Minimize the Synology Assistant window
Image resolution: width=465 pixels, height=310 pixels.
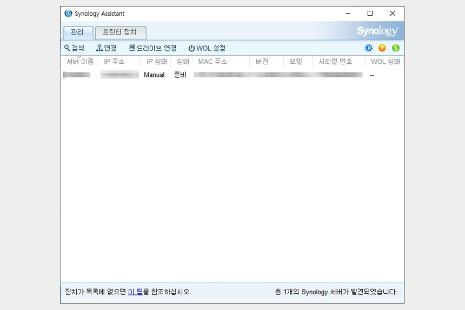(348, 14)
